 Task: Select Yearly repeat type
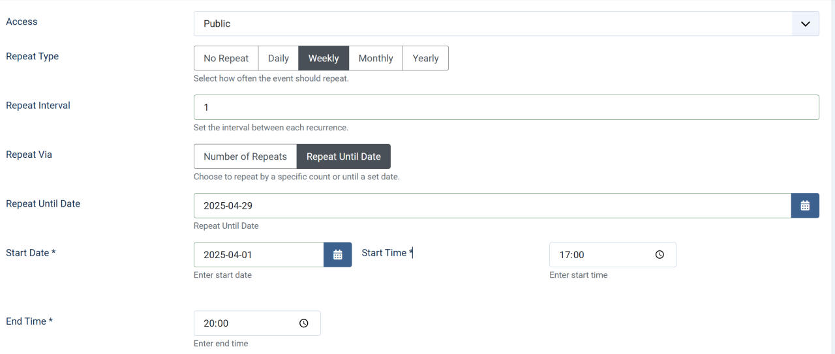[x=425, y=58]
